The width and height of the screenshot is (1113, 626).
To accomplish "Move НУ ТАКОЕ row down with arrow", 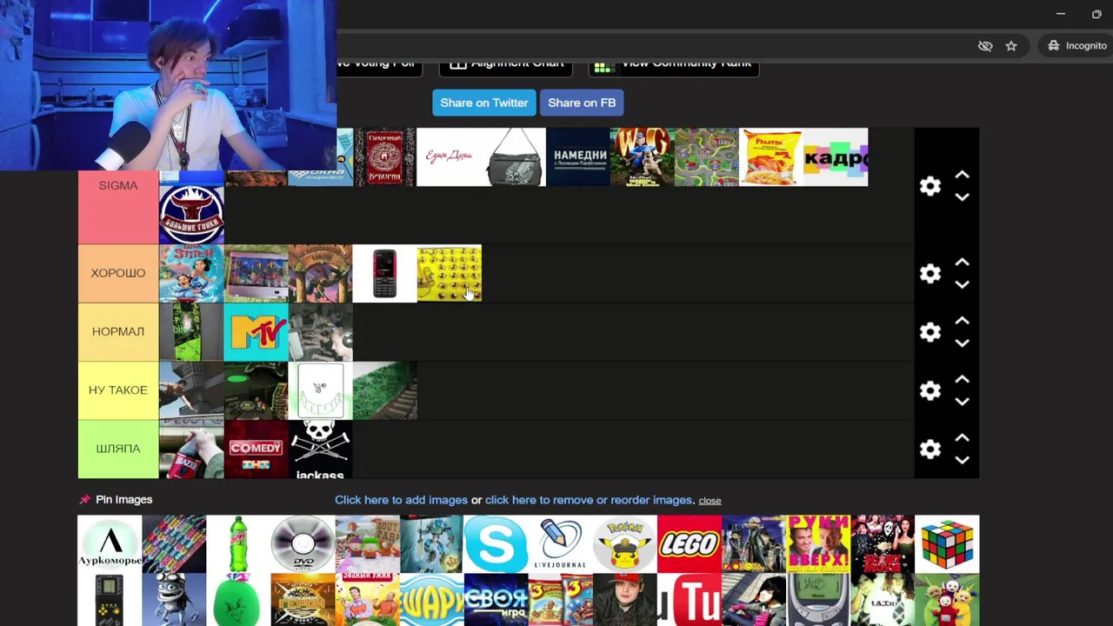I will point(962,402).
